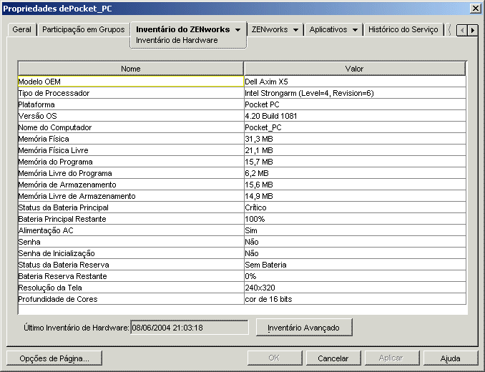Select Memória Física Livre row name
This screenshot has width=485, height=372.
pos(131,150)
